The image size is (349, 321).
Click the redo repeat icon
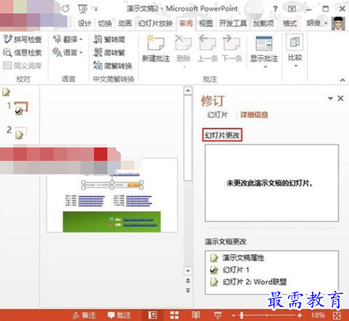[66, 9]
